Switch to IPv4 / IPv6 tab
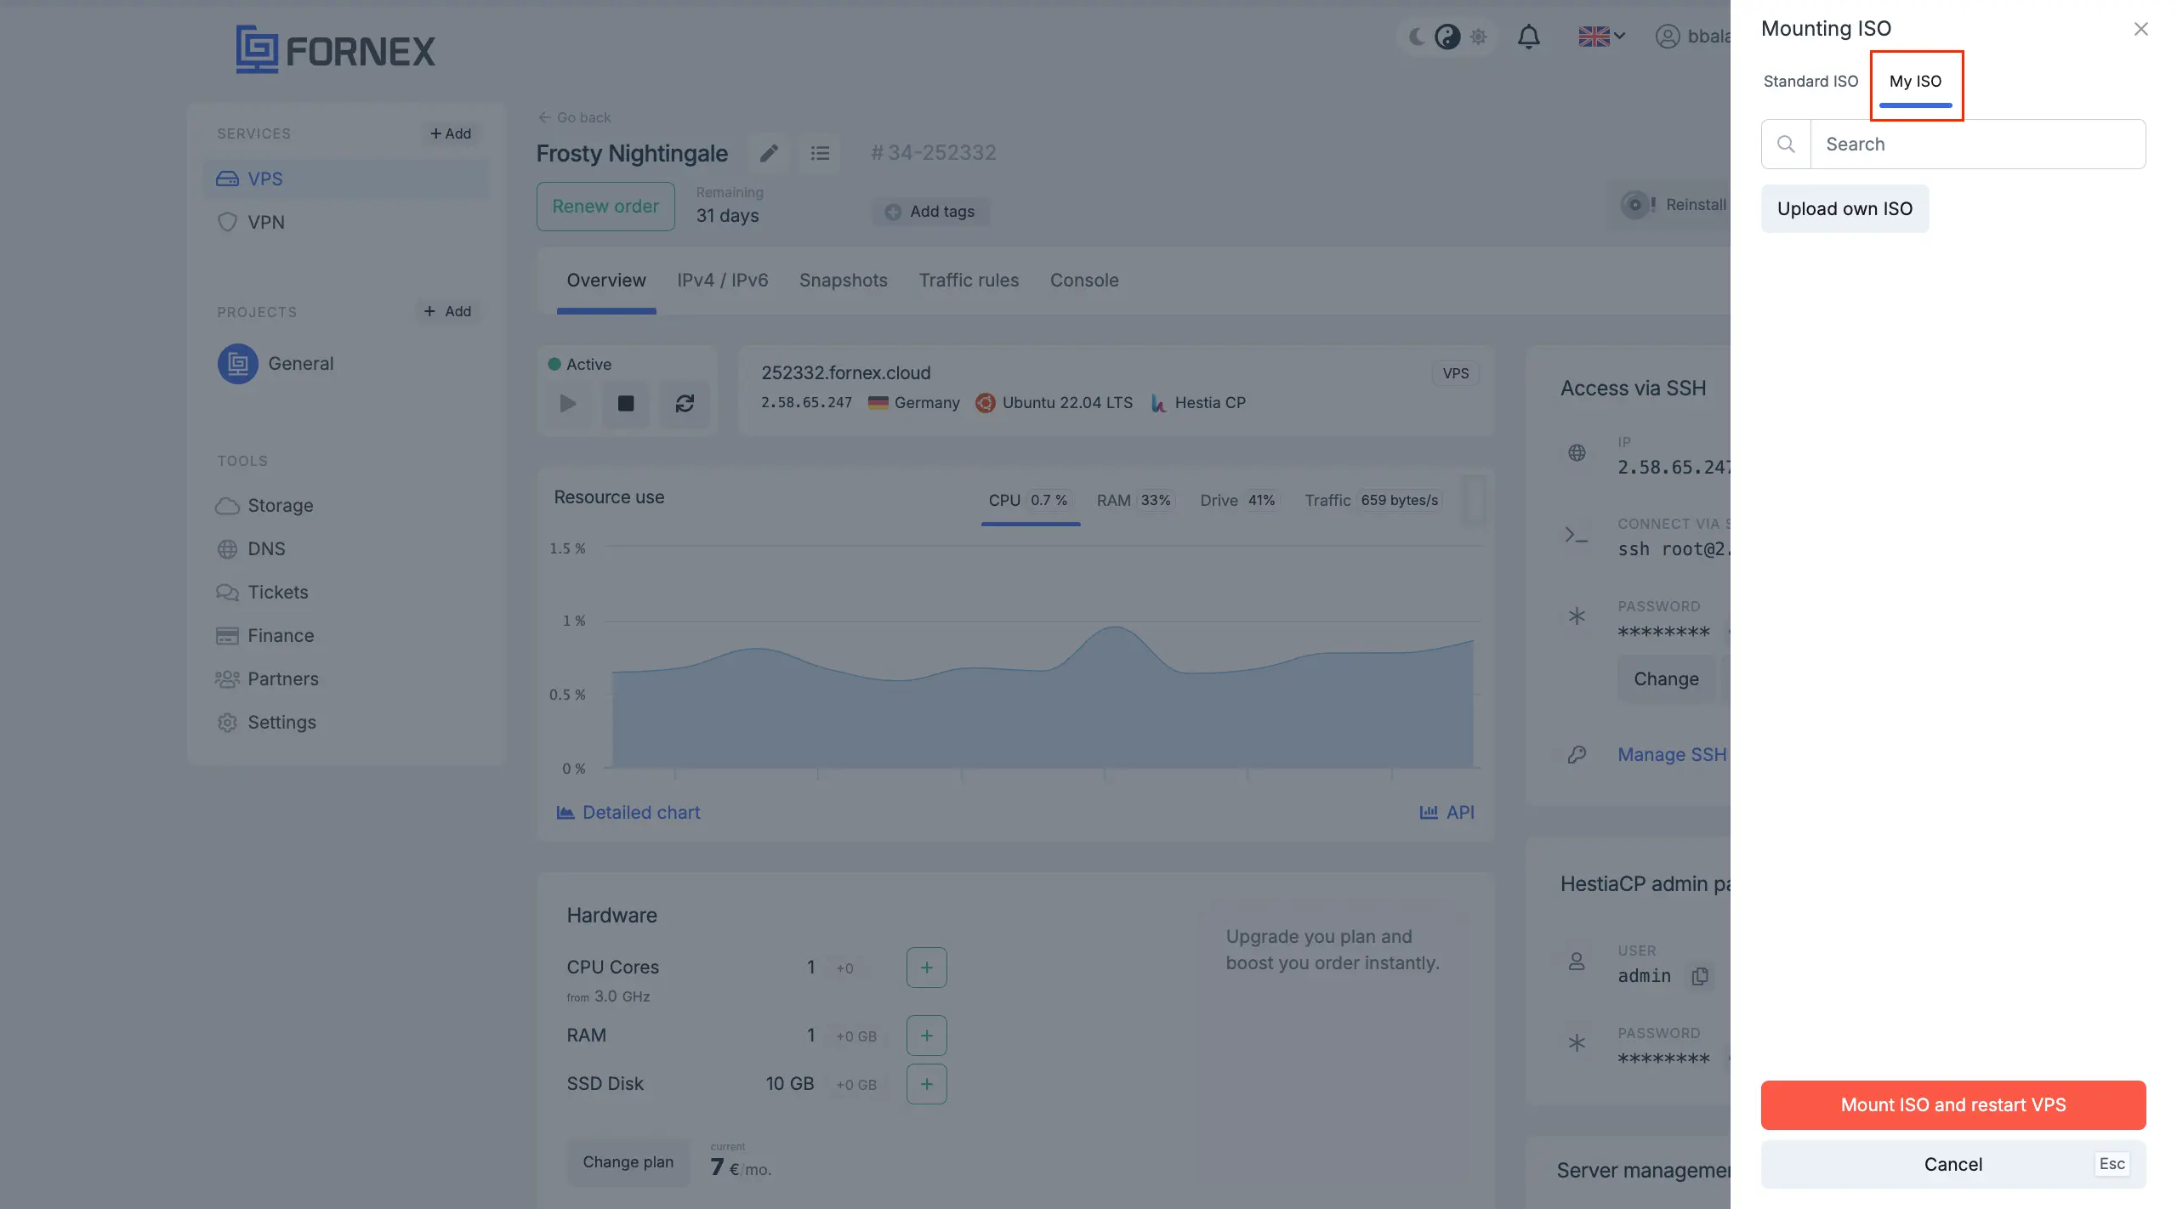 point(723,281)
